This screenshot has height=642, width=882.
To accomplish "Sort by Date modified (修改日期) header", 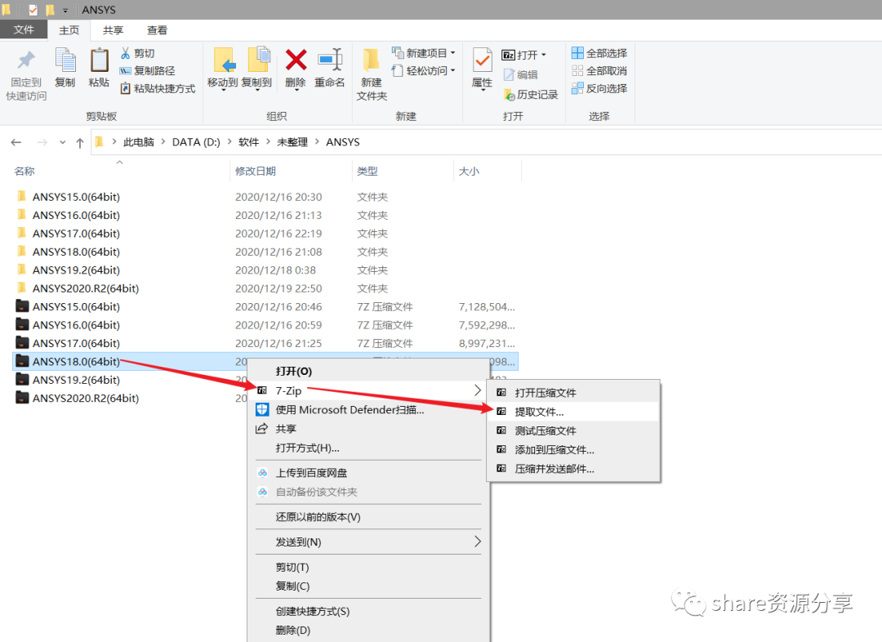I will coord(256,171).
